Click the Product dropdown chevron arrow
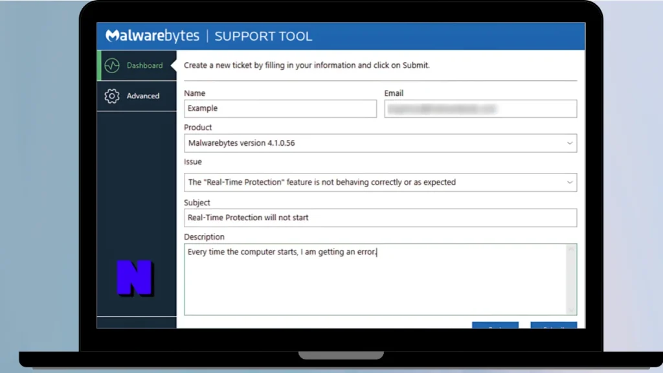The height and width of the screenshot is (373, 663). pyautogui.click(x=570, y=143)
